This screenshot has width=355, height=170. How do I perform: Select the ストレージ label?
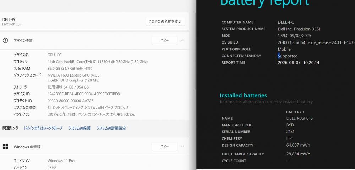(20, 87)
